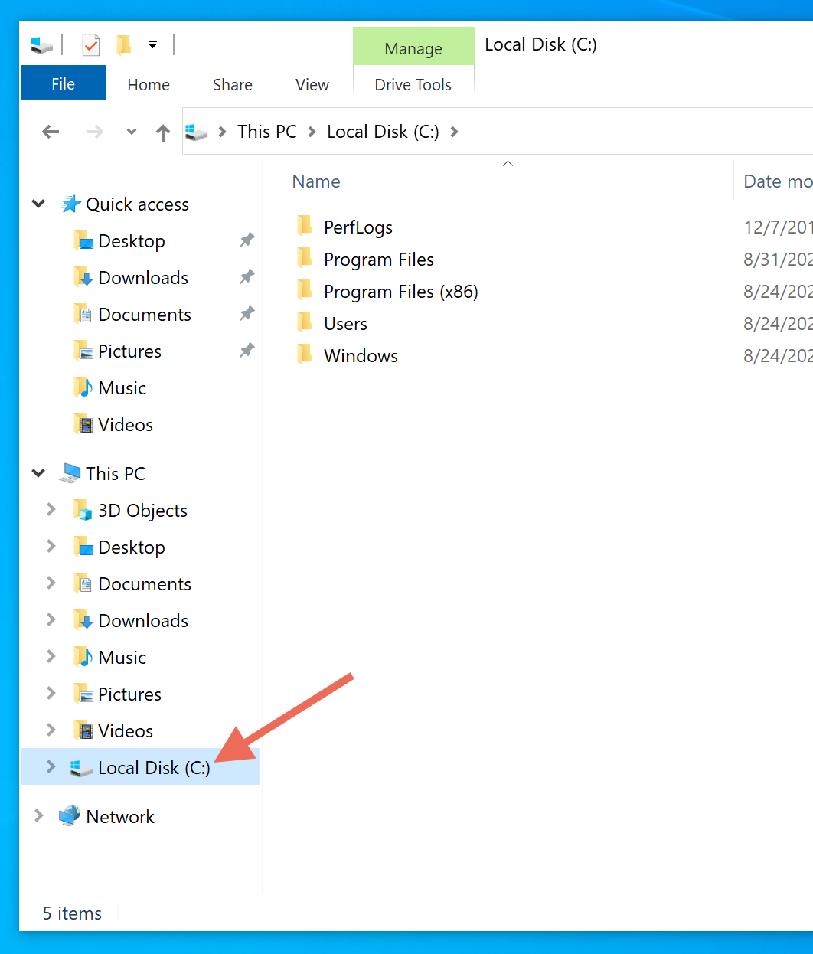Open the Drive Tools tab

(x=413, y=84)
